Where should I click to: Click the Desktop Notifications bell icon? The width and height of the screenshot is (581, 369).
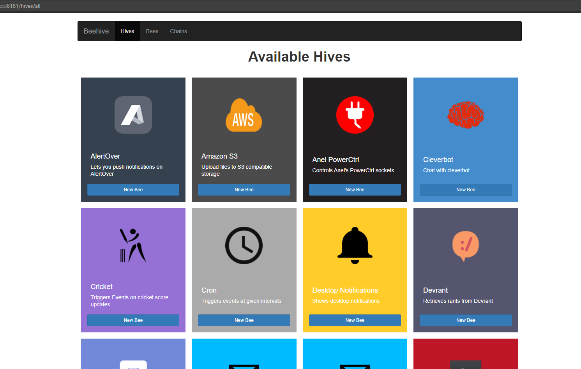(355, 245)
